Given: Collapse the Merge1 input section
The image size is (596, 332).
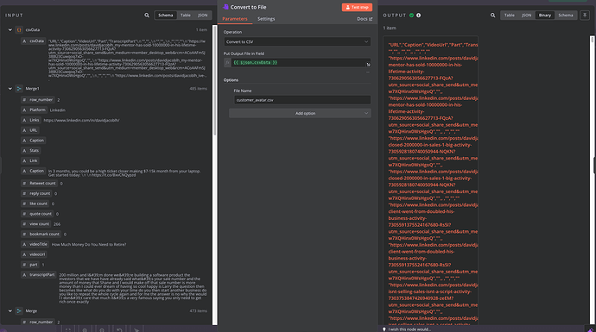Looking at the screenshot, I should click(x=10, y=89).
